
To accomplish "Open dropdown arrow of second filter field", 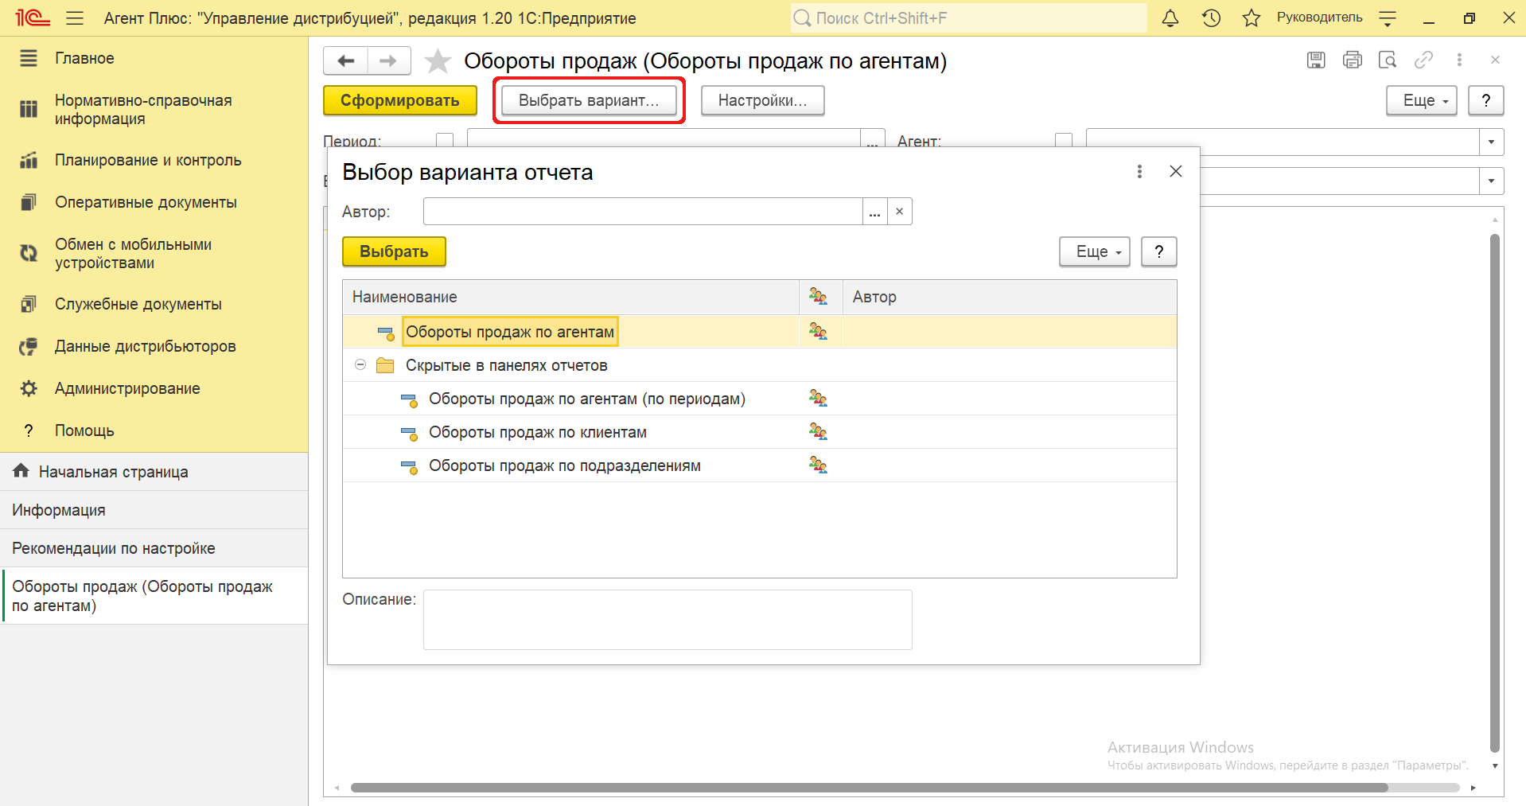I will pos(1491,181).
